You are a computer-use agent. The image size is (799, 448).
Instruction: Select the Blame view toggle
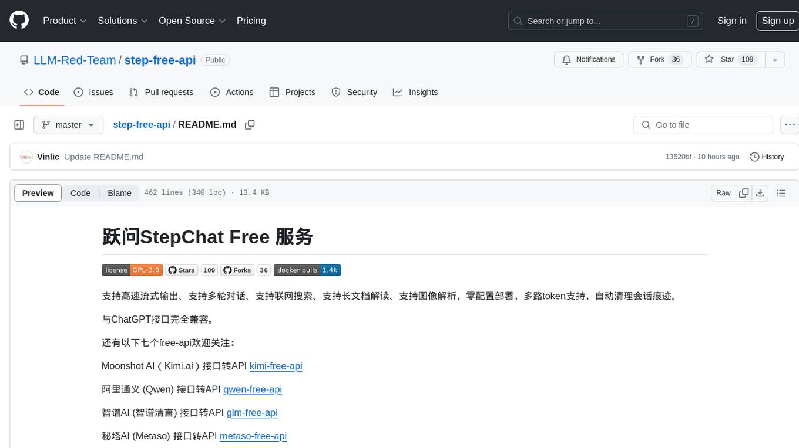(x=119, y=193)
